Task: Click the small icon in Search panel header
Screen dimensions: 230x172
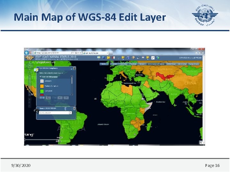Action: [65, 109]
